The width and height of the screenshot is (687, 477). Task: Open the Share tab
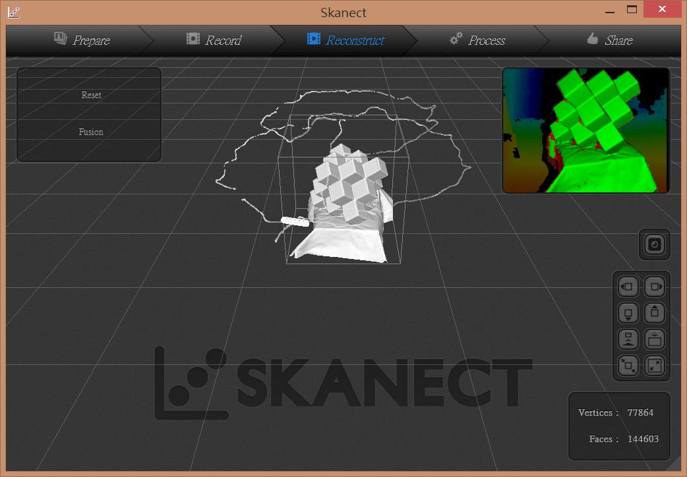609,40
